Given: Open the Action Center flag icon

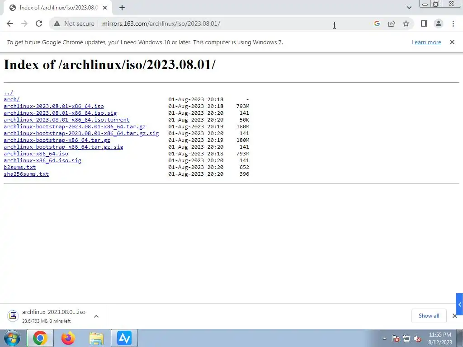Looking at the screenshot, I should 396,339.
